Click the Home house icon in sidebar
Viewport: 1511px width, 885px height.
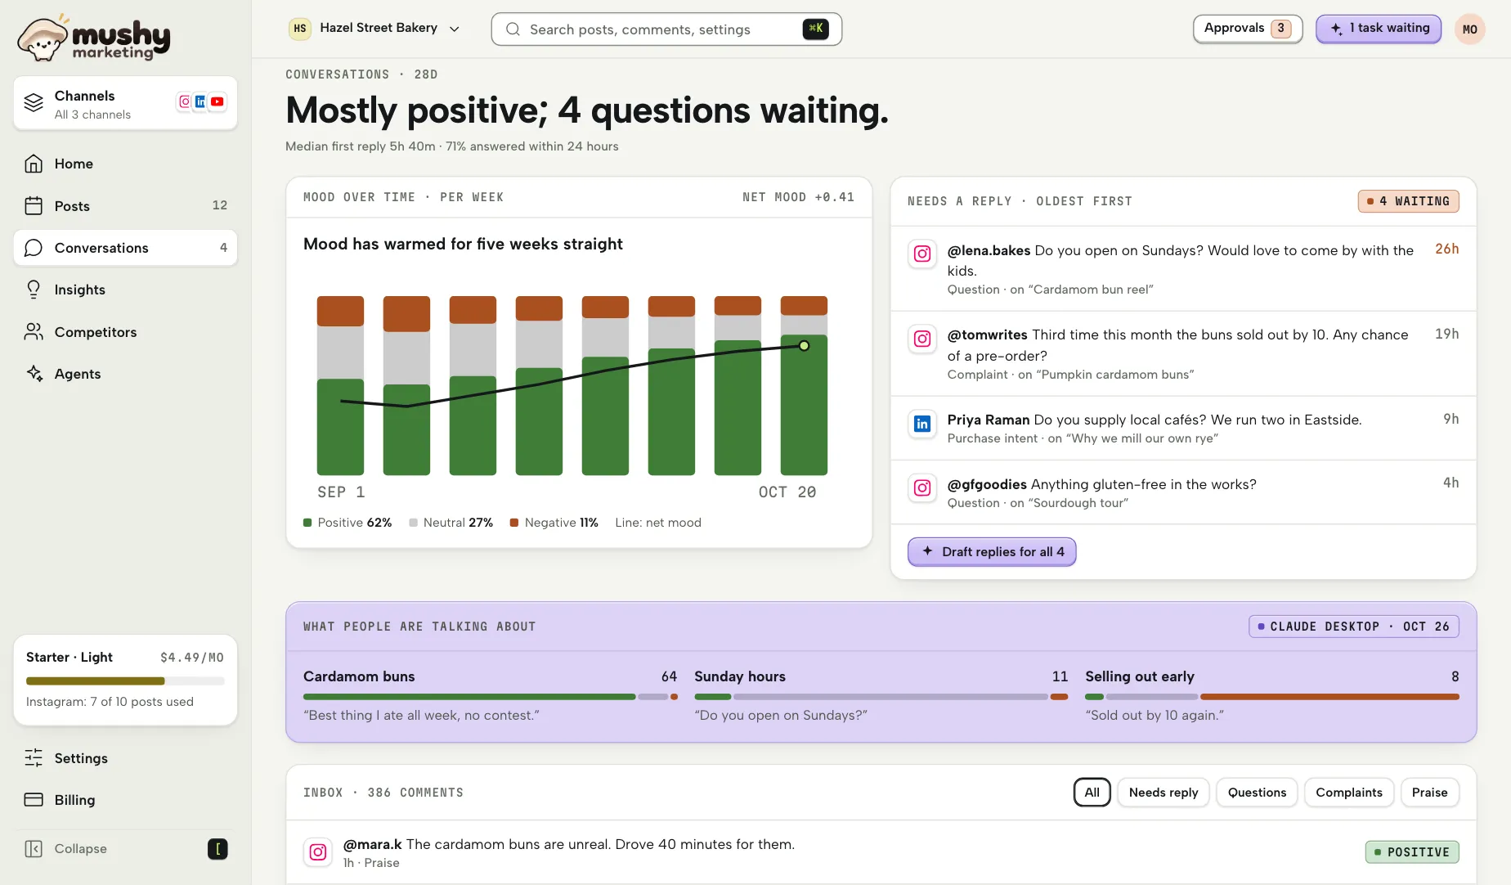click(34, 164)
